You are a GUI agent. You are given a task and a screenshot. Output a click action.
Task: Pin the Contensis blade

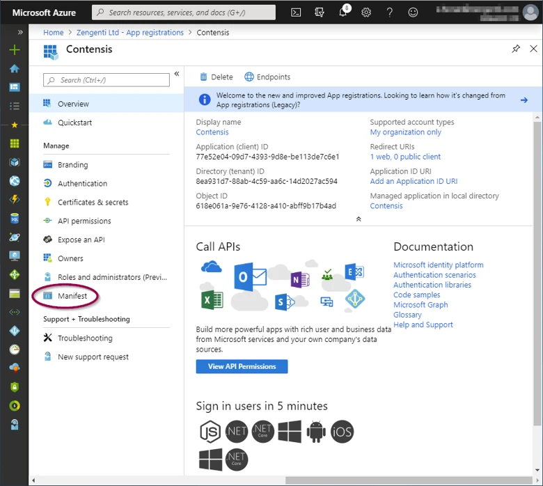tap(516, 49)
